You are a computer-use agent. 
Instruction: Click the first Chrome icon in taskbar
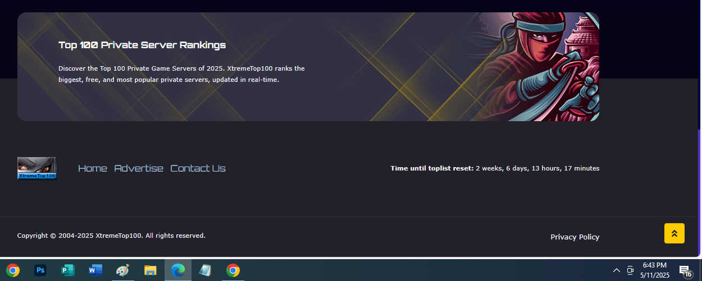pos(13,270)
